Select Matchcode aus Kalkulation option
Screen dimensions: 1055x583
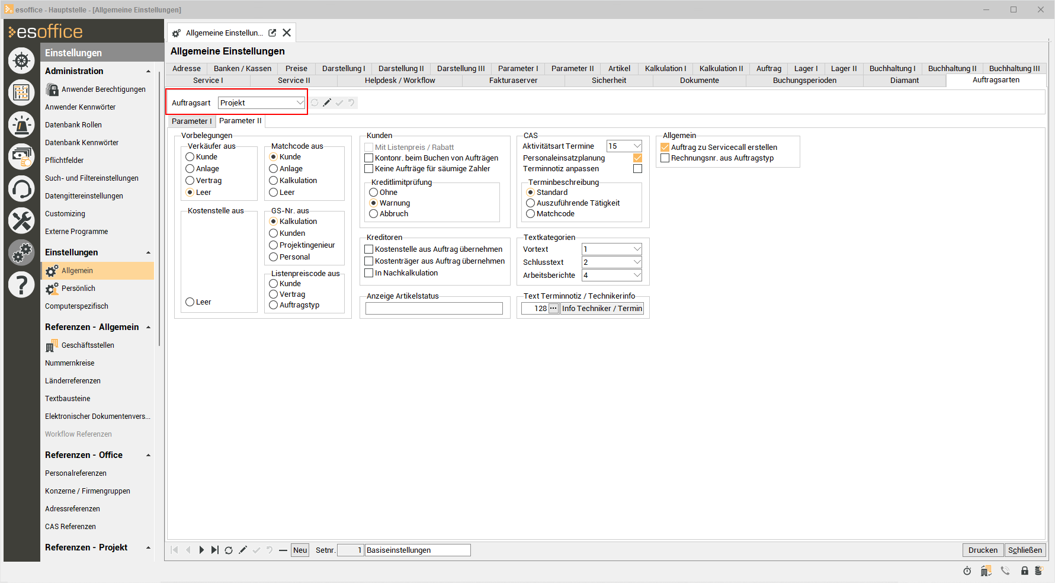click(x=274, y=181)
